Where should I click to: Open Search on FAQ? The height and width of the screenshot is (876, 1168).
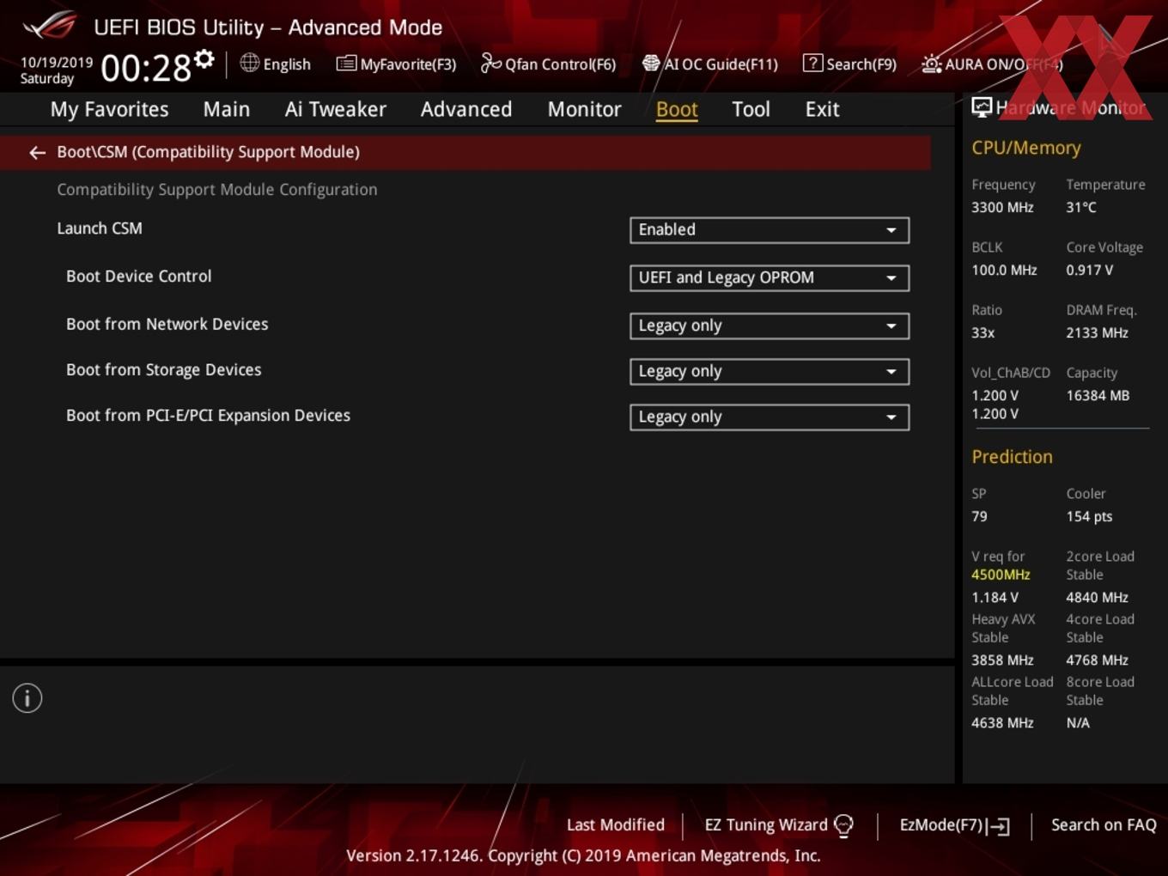click(x=1104, y=824)
